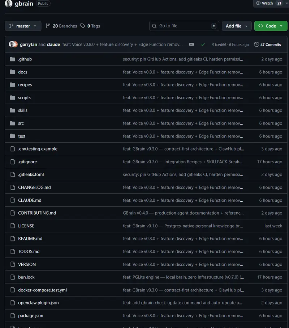Image resolution: width=289 pixels, height=328 pixels.
Task: Click the branch icon next to 20 Branches
Action: click(48, 26)
